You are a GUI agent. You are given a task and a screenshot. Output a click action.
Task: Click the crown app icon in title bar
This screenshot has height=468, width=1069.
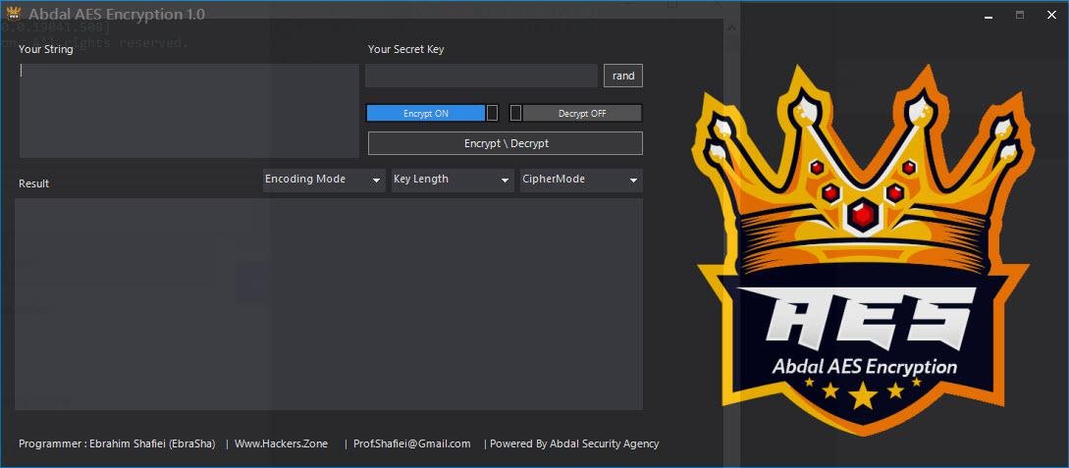click(x=13, y=13)
